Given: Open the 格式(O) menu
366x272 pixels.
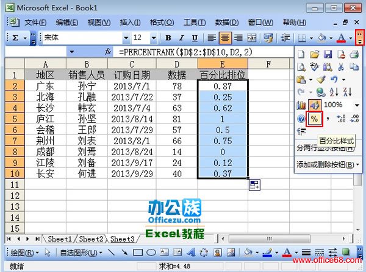Looking at the screenshot, I should (x=162, y=23).
